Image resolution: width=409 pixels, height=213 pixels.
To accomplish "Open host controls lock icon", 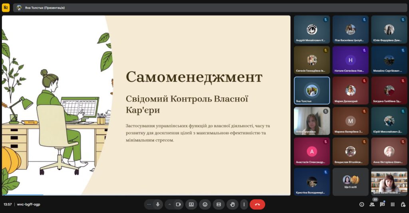I will pyautogui.click(x=403, y=204).
